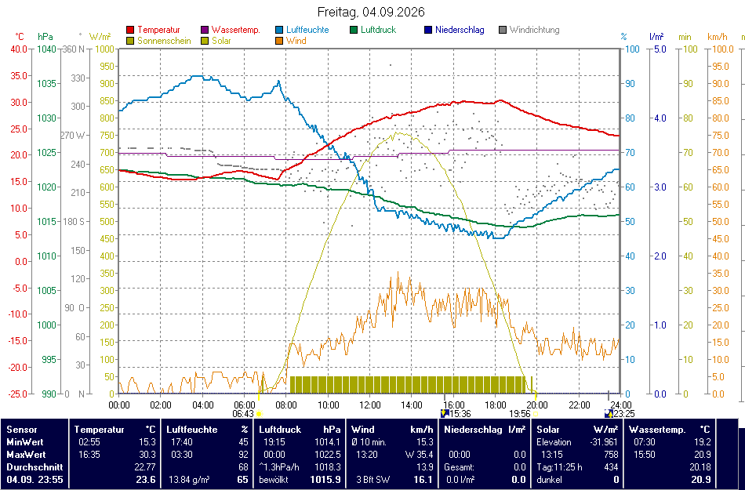Click the sunrise sun icon at 06:43
745x490 pixels.
[x=259, y=414]
